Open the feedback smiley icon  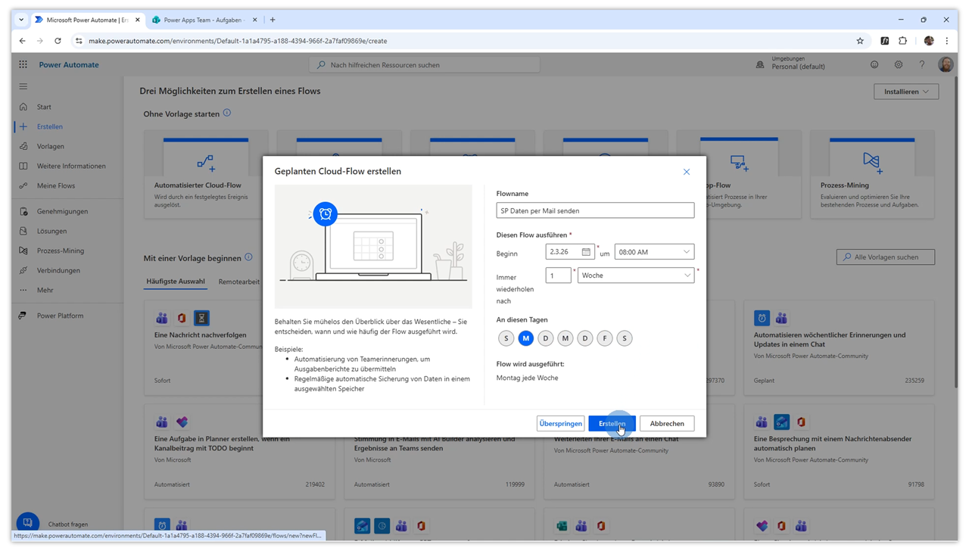(874, 65)
